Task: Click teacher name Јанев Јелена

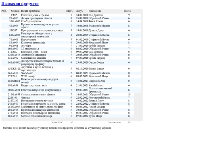Action: click(96, 21)
